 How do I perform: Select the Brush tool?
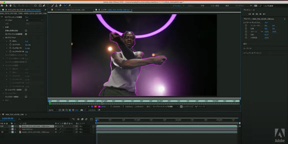click(53, 6)
